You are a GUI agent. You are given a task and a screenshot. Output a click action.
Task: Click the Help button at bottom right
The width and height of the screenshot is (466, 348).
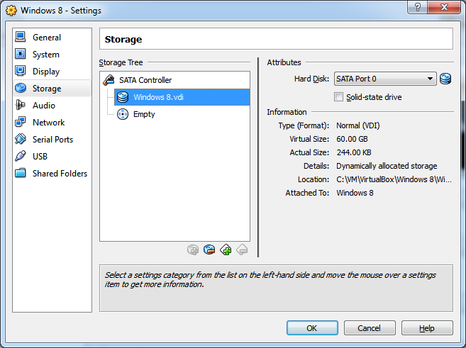426,328
